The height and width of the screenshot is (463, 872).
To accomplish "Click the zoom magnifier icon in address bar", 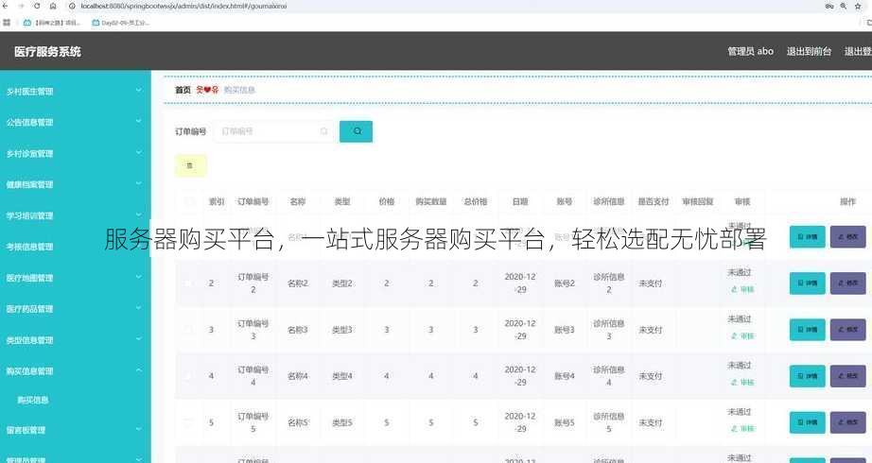I will point(844,6).
